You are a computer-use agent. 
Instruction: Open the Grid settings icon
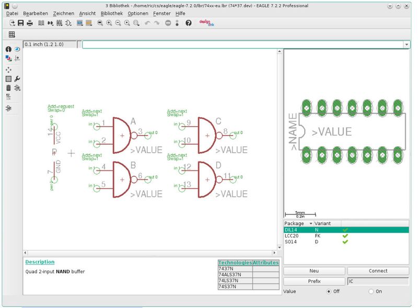click(x=11, y=34)
